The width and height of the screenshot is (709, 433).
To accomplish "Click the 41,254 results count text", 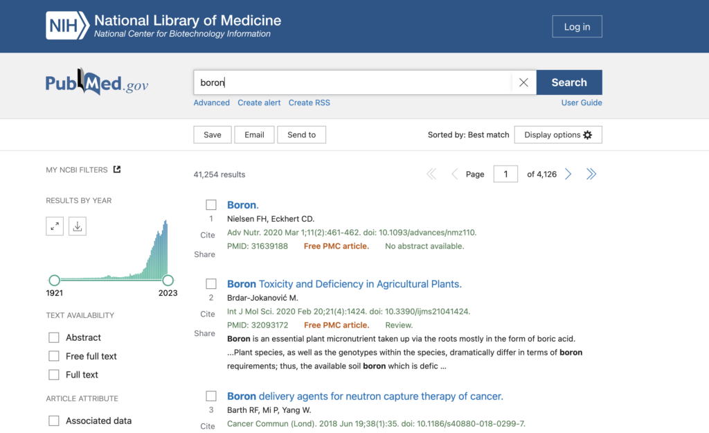I will coord(219,175).
